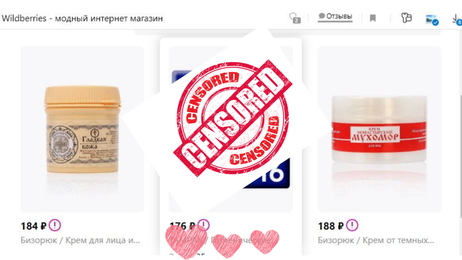Click the picture extension icon with checkmark
This screenshot has width=462, height=260.
click(432, 19)
